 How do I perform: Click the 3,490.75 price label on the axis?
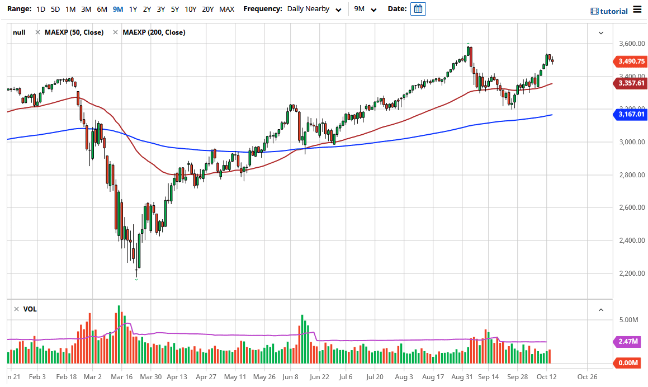coord(630,62)
